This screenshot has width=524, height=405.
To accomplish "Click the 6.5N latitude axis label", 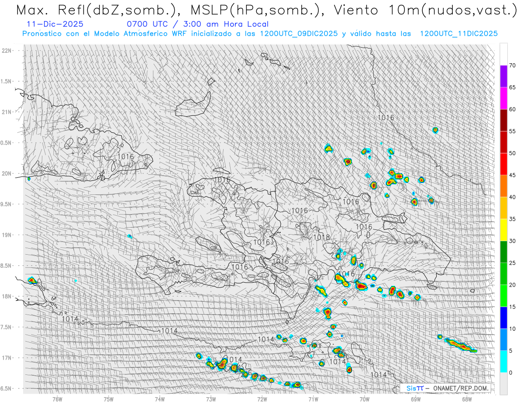I will pos(7,388).
